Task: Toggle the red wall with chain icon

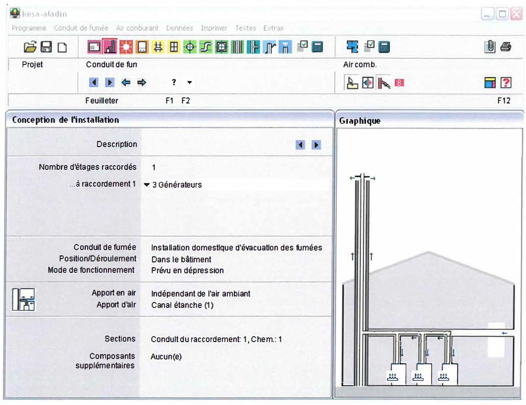Action: coord(384,83)
